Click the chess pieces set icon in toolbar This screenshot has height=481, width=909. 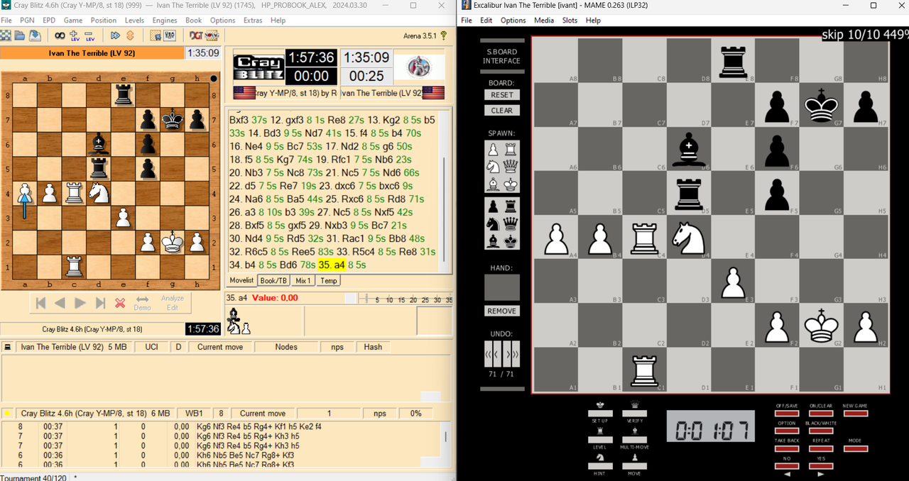point(170,35)
